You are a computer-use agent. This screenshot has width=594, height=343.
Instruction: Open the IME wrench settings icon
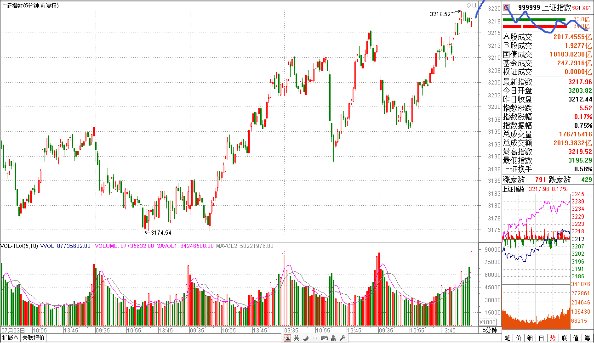[x=342, y=338]
